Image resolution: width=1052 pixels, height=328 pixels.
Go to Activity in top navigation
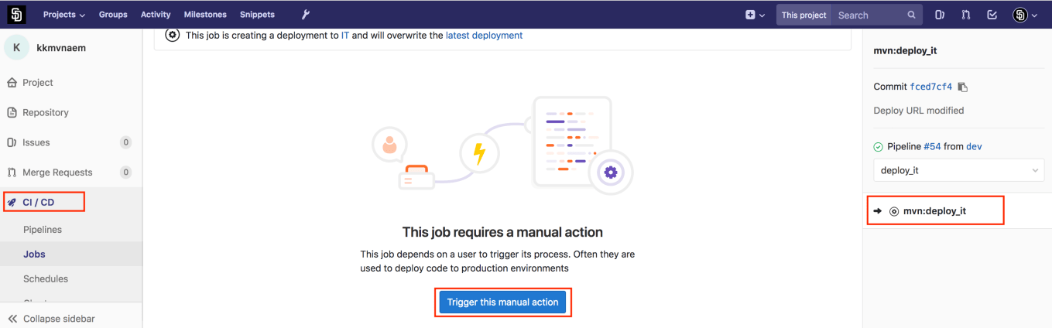[x=156, y=15]
